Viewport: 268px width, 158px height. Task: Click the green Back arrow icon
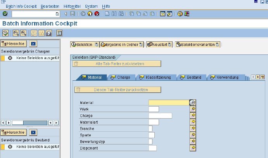point(83,14)
